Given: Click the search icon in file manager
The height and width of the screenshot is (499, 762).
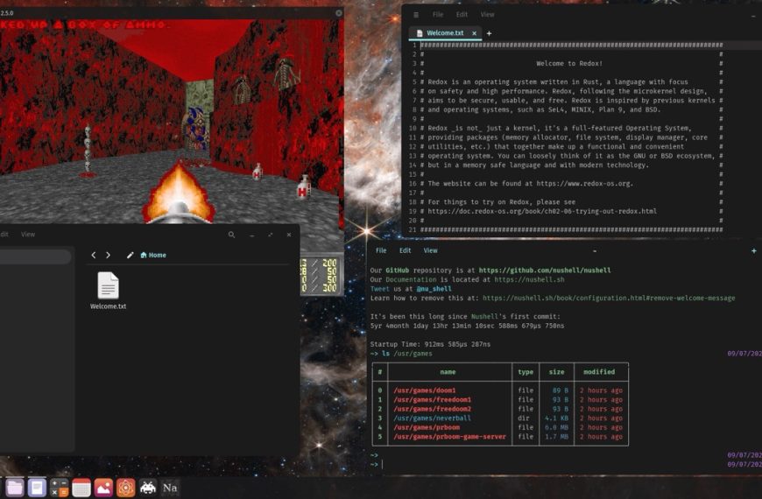Looking at the screenshot, I should tap(232, 235).
